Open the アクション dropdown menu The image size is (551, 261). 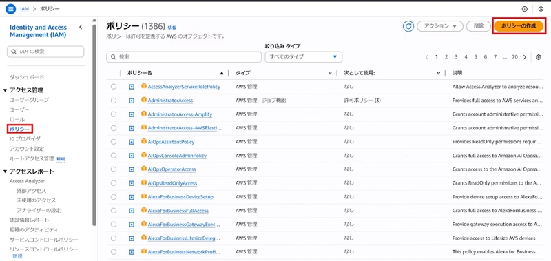[440, 26]
